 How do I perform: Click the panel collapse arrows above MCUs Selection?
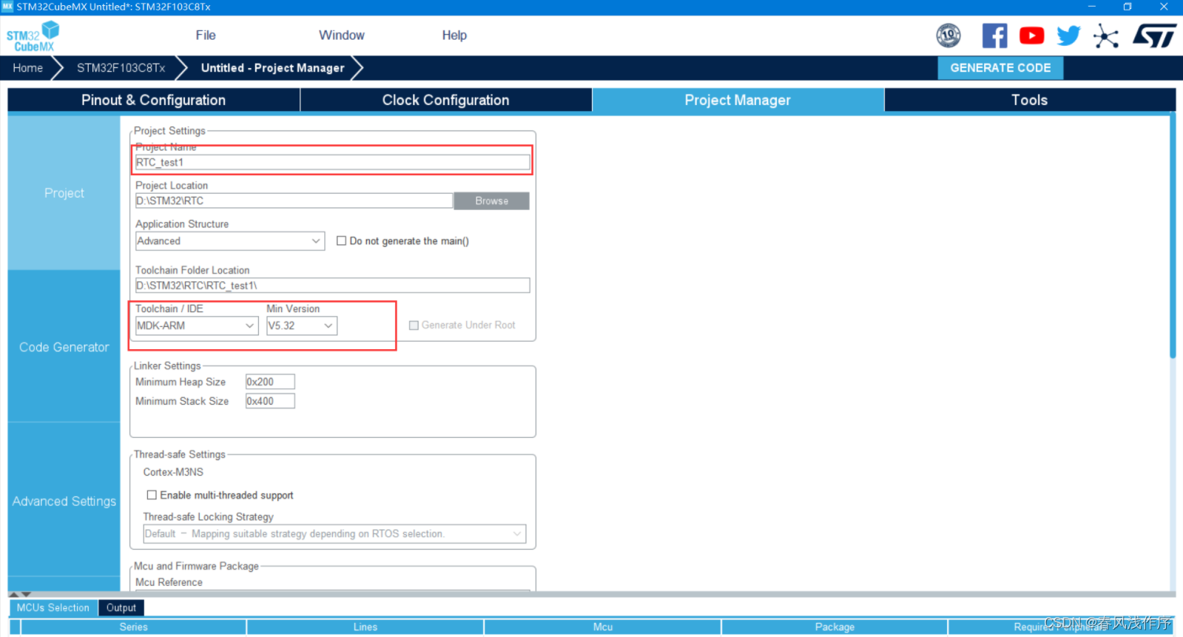[x=20, y=594]
